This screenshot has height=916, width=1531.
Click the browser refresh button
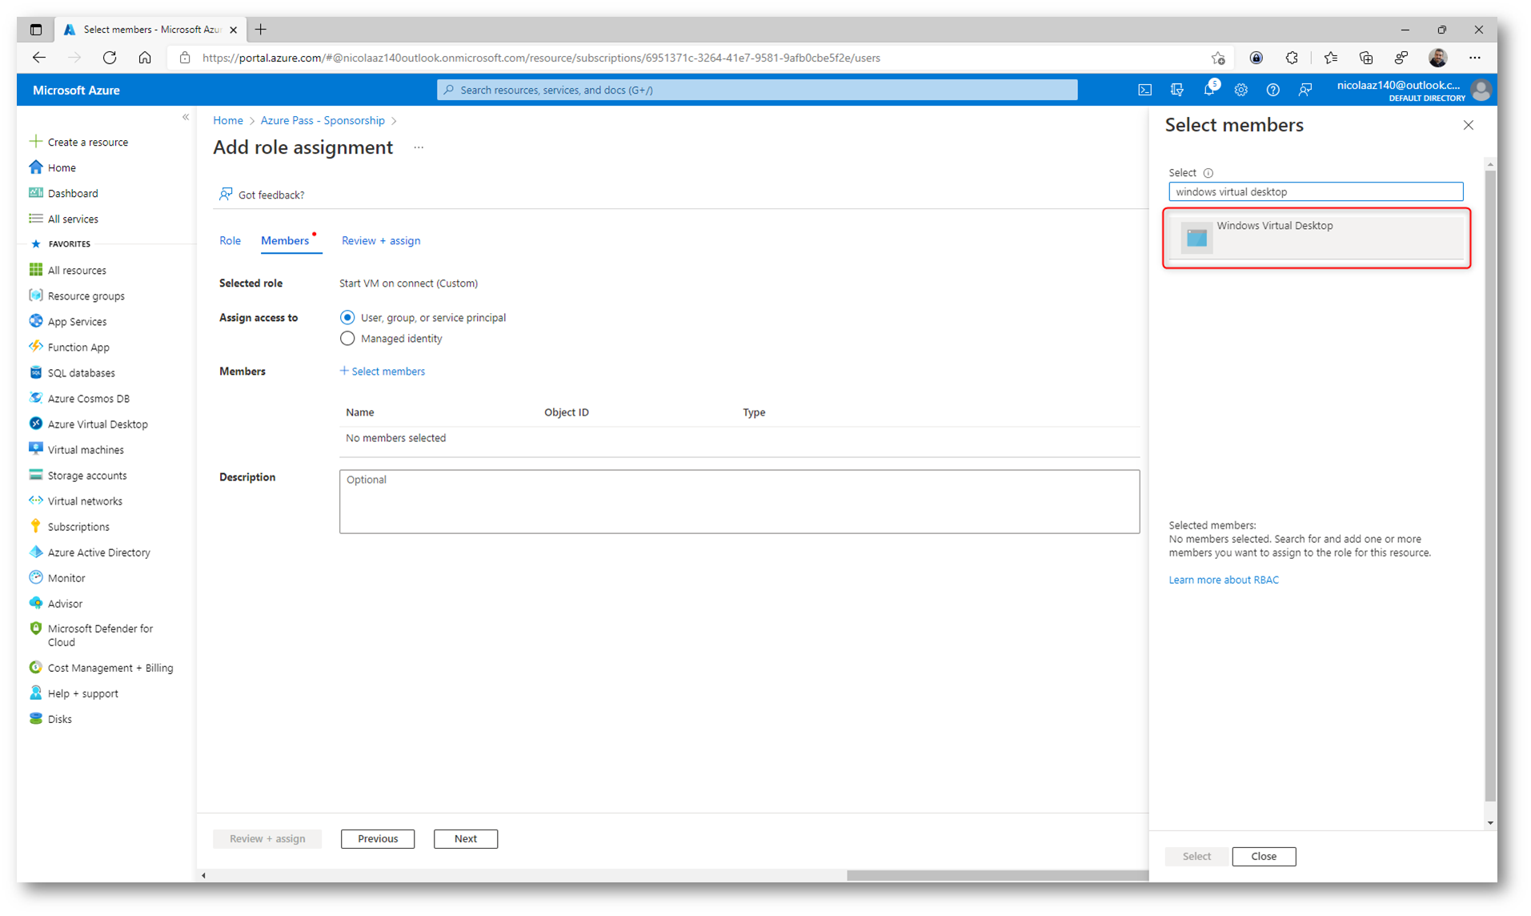click(x=110, y=58)
